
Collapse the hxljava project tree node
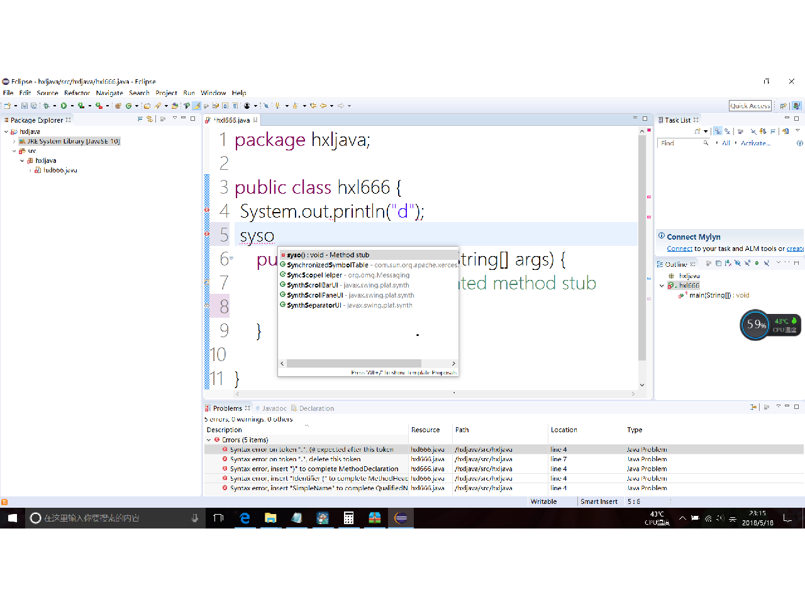(6, 131)
